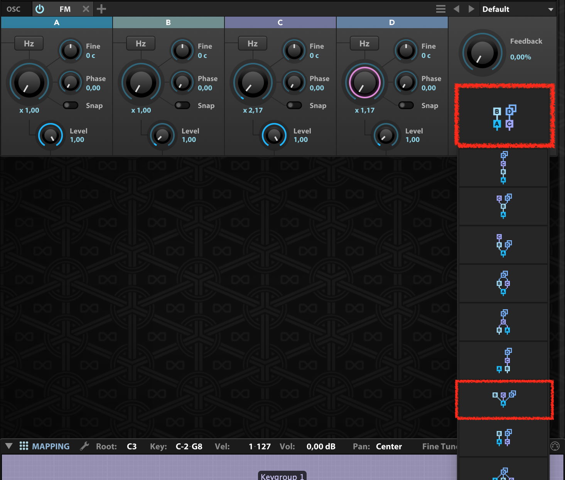Load previous preset with left arrow
The image size is (565, 480).
457,9
